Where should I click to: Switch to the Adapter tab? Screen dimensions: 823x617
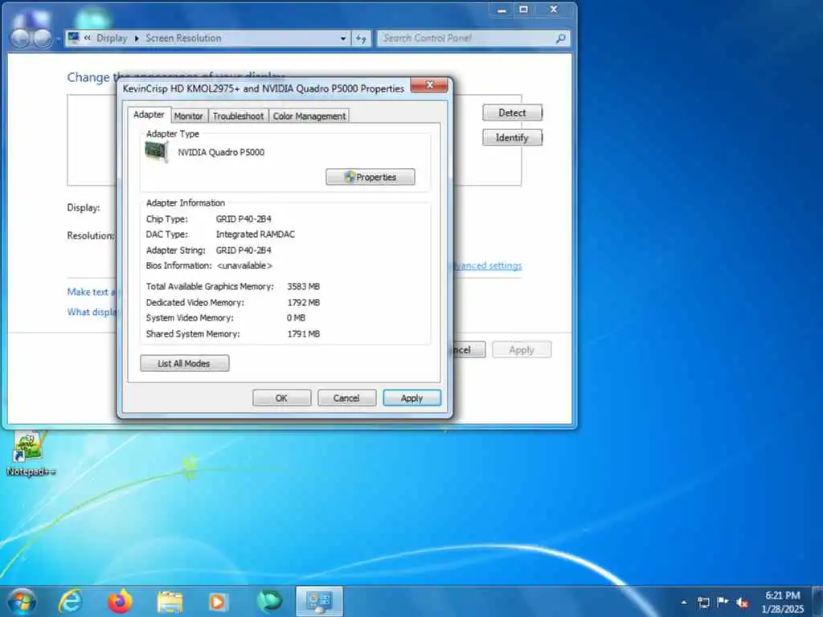point(149,114)
